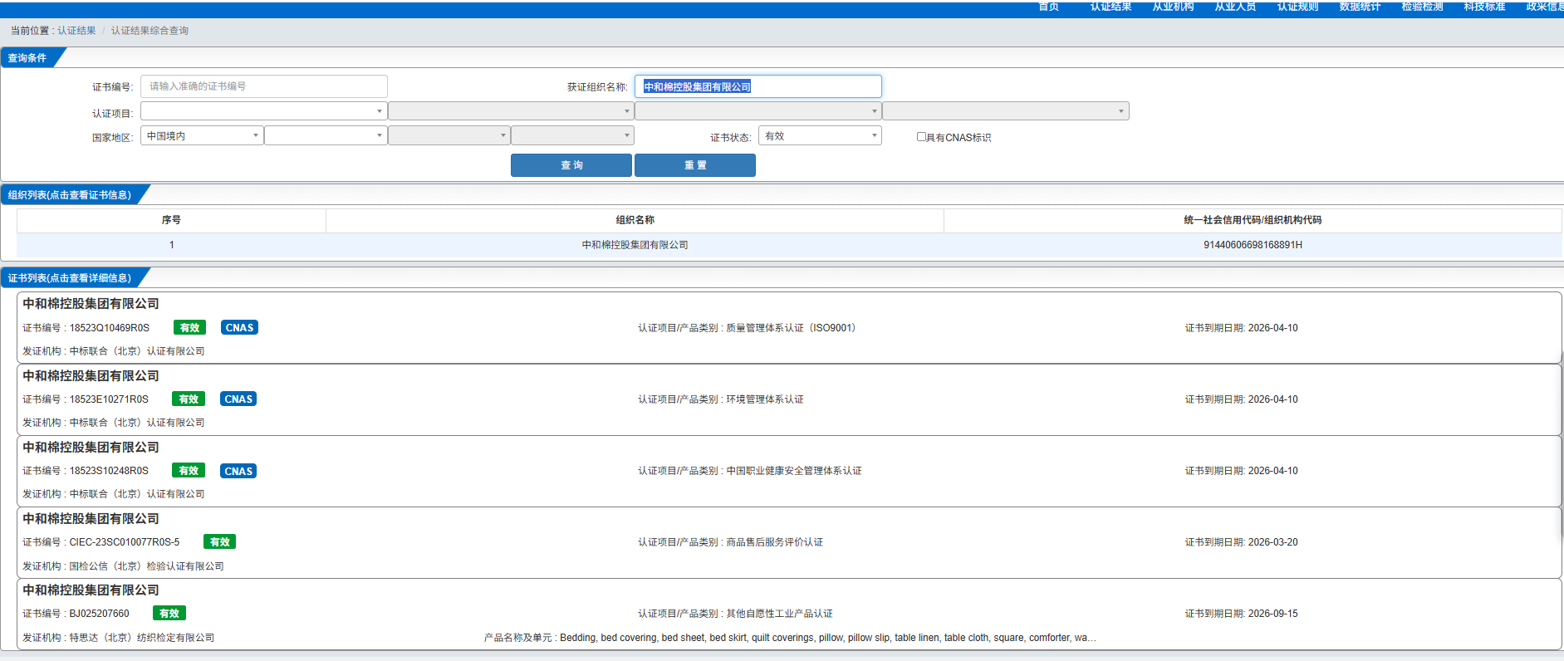
Task: Click the CNAS badge for 18523S10248R0S
Action: click(x=238, y=471)
